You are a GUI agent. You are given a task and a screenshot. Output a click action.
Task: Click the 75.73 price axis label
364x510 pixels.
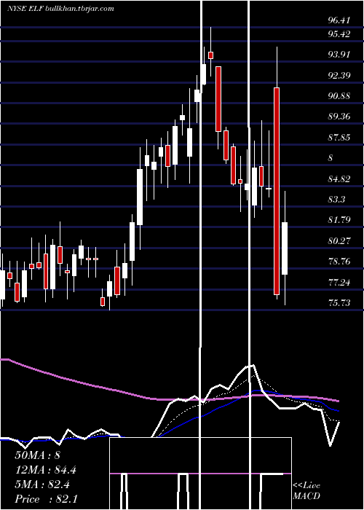pos(339,303)
